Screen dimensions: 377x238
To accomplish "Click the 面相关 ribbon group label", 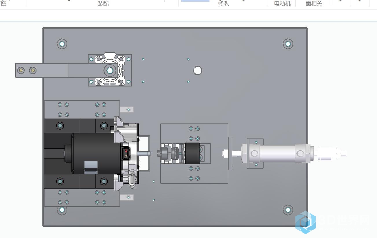I will [314, 3].
